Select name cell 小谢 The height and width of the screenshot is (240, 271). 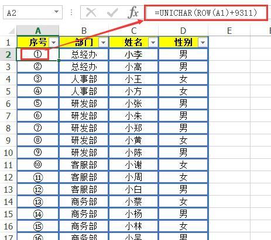tap(133, 165)
